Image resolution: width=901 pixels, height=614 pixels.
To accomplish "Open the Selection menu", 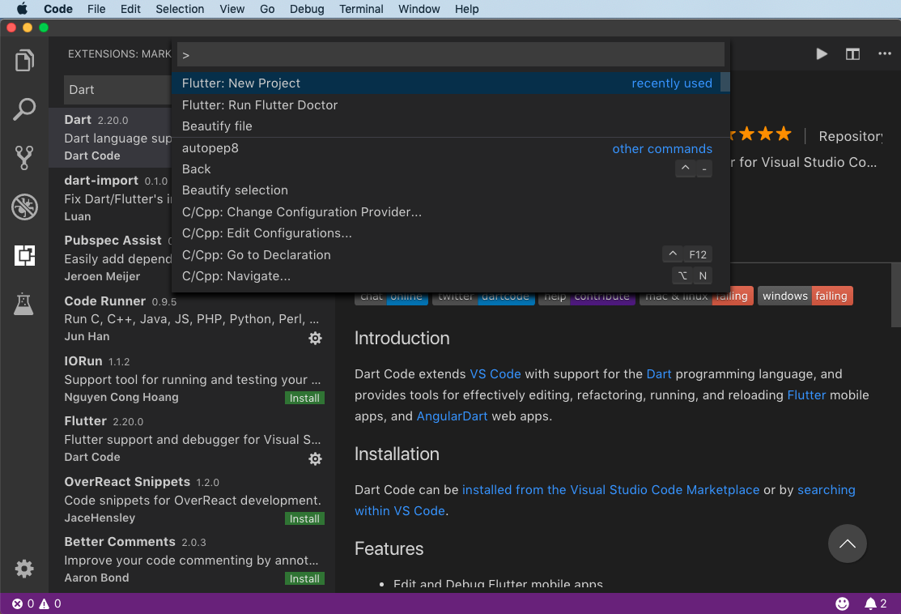I will (x=180, y=9).
